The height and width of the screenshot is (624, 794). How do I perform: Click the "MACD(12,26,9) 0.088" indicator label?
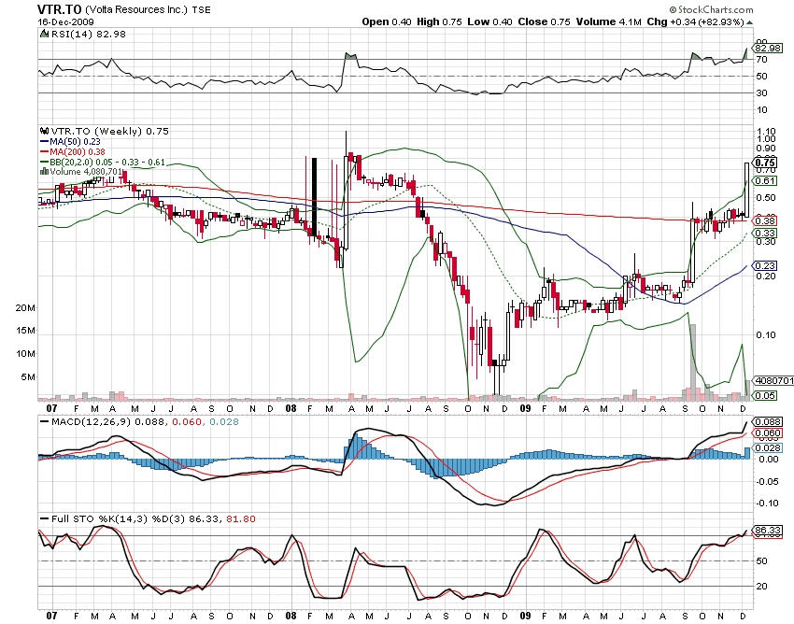[107, 422]
